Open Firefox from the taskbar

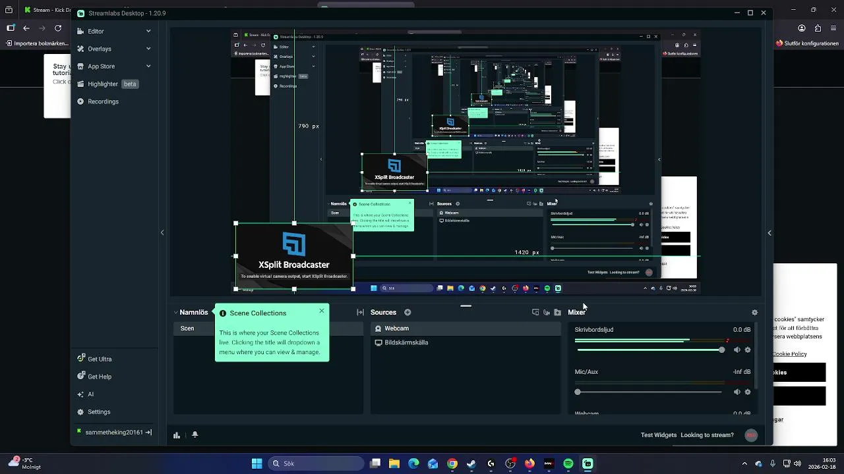tap(529, 463)
